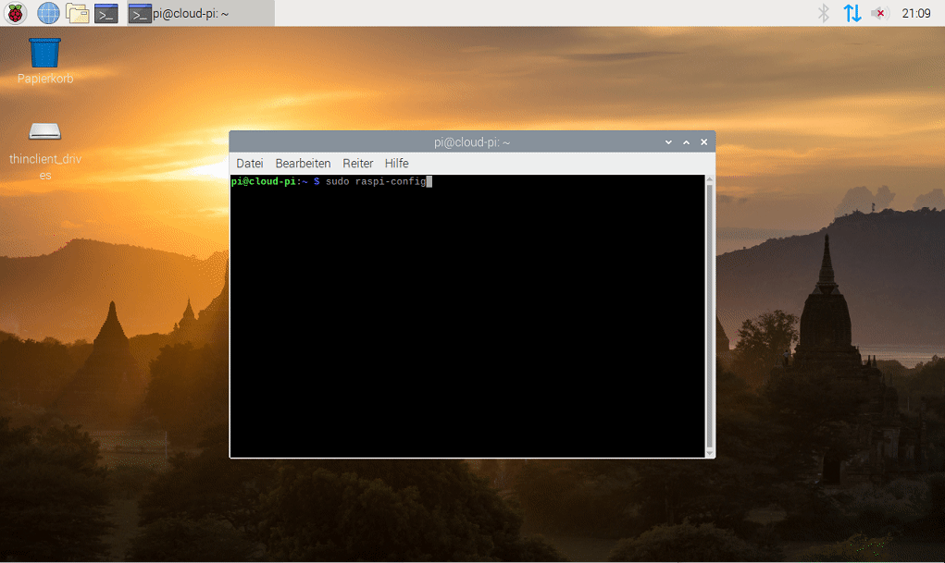945x563 pixels.
Task: Open the network arrows tray icon
Action: click(x=852, y=13)
